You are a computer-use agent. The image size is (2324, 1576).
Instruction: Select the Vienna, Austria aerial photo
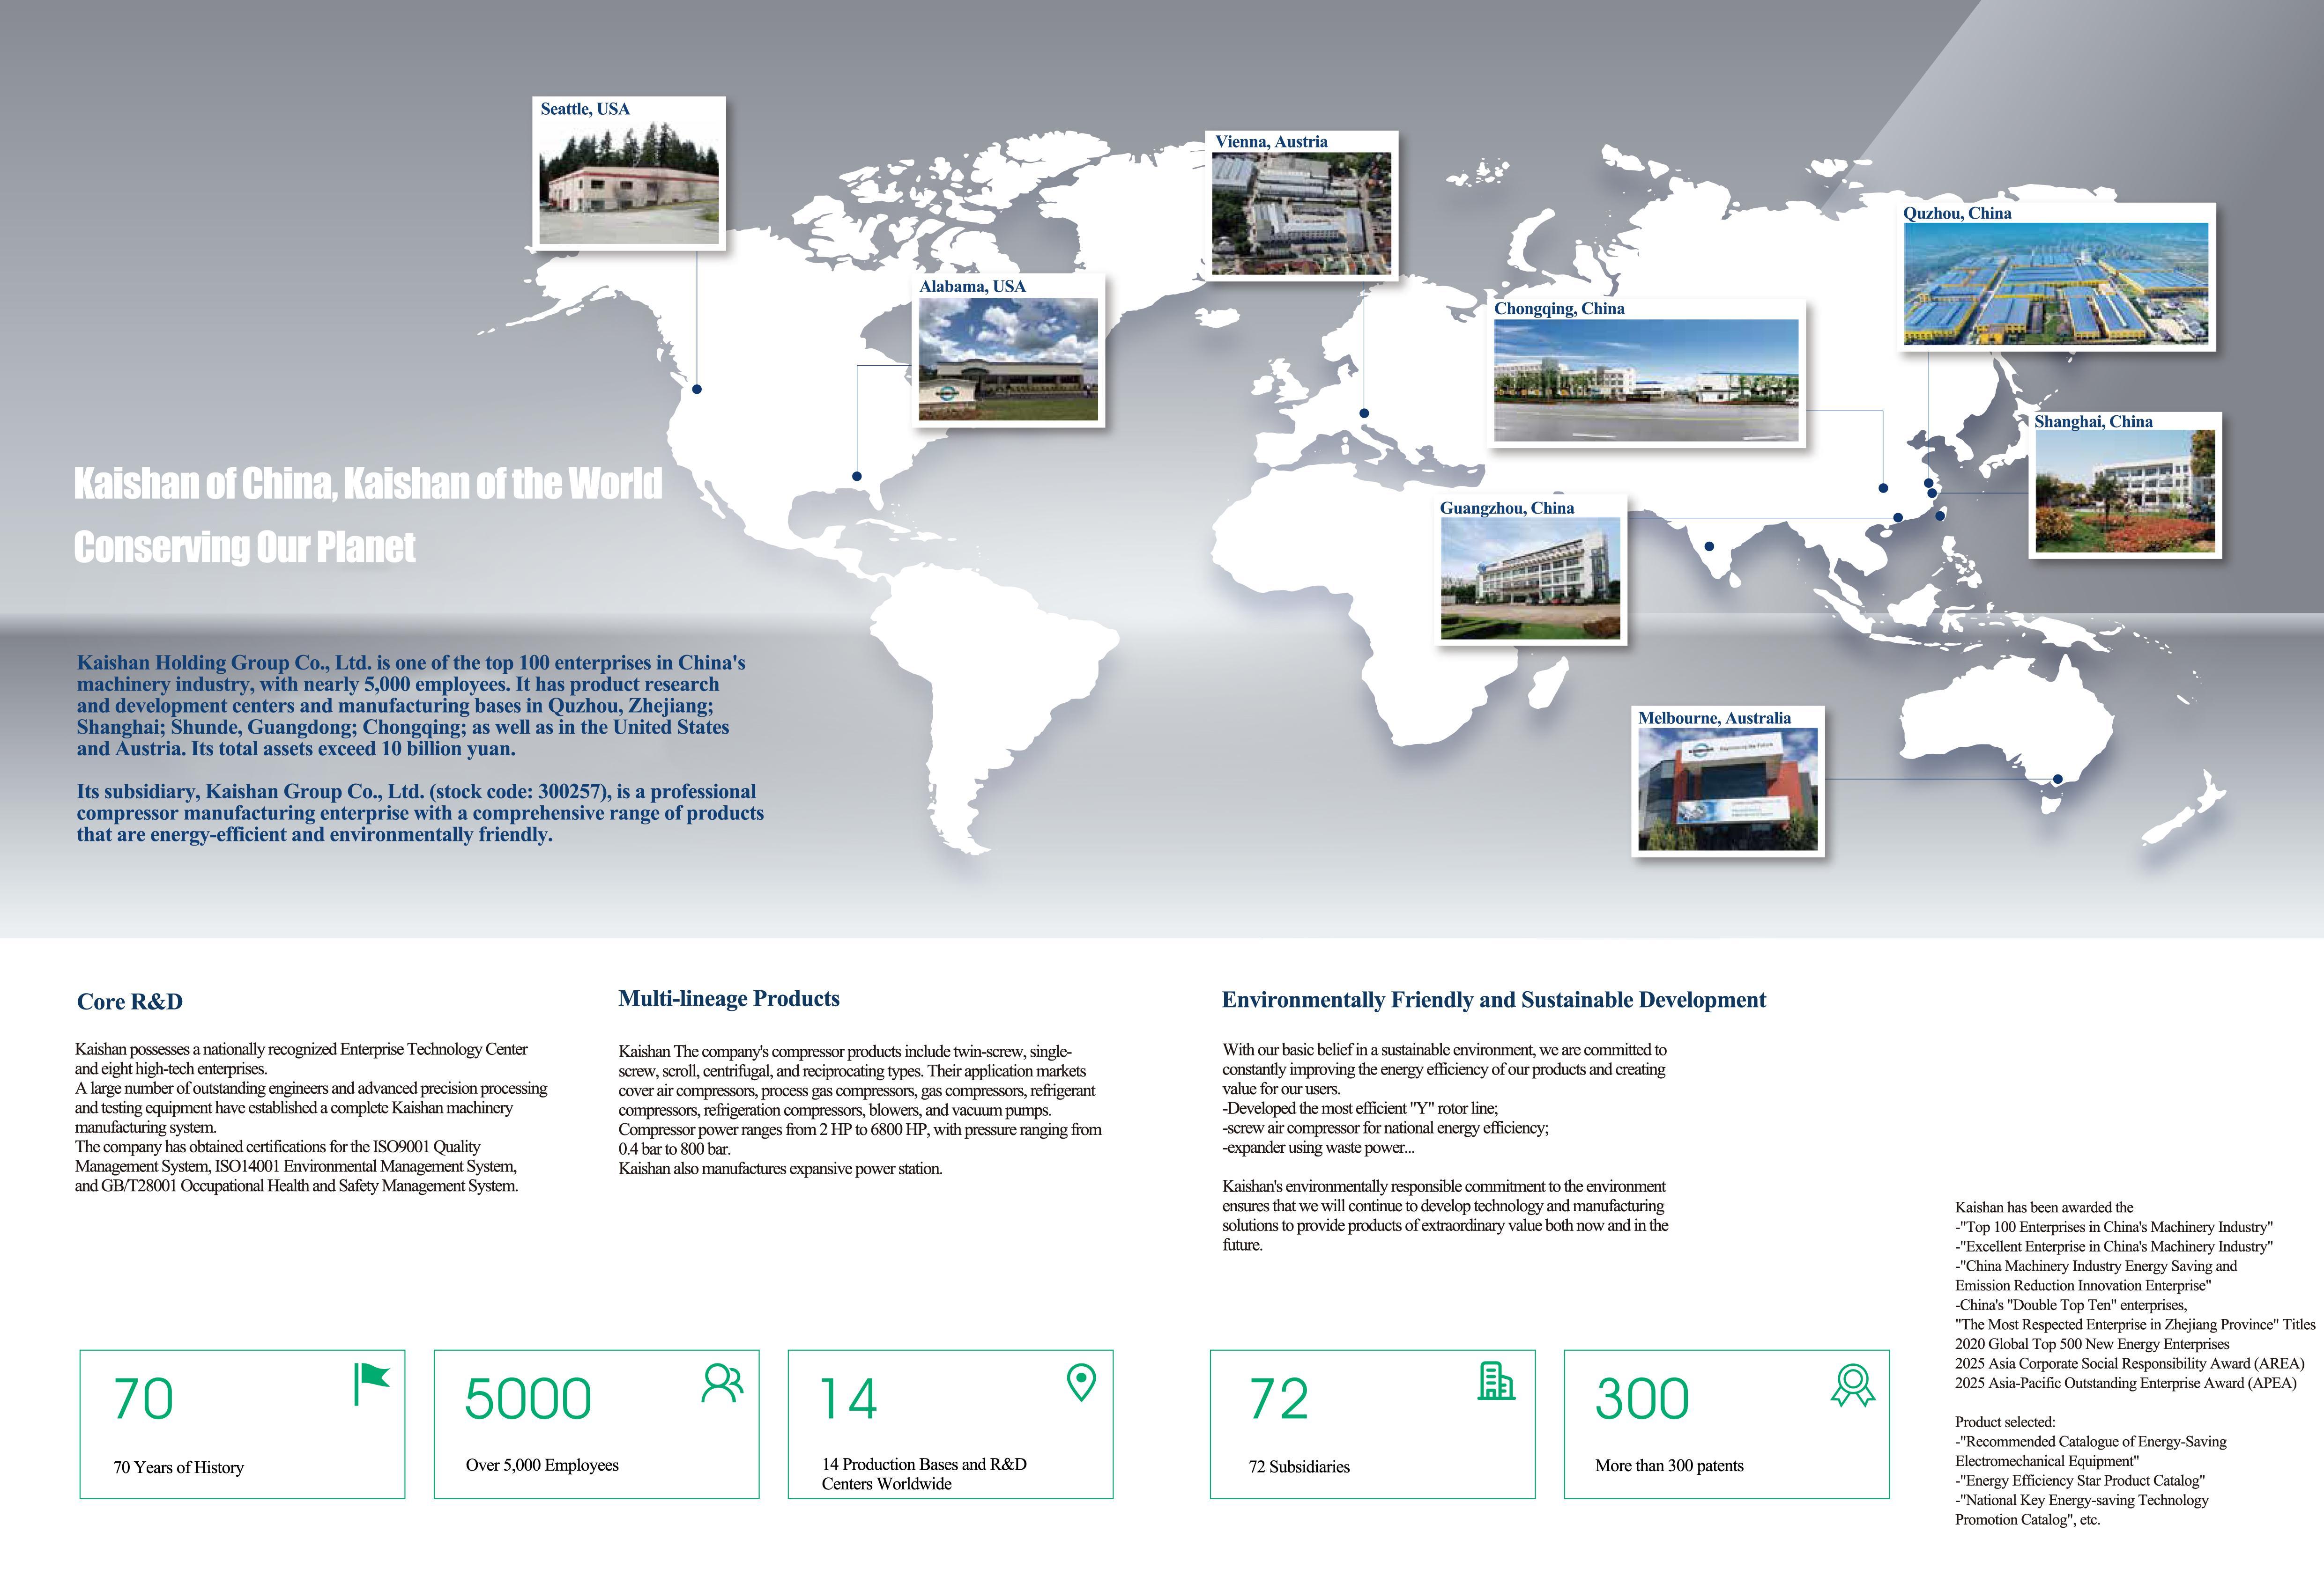tap(1301, 213)
